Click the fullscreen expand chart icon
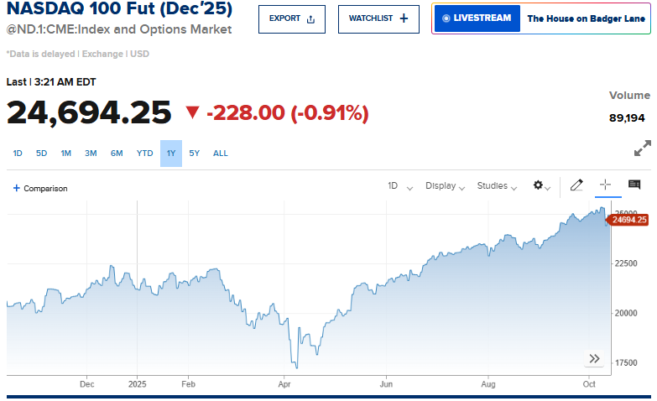 pos(642,148)
